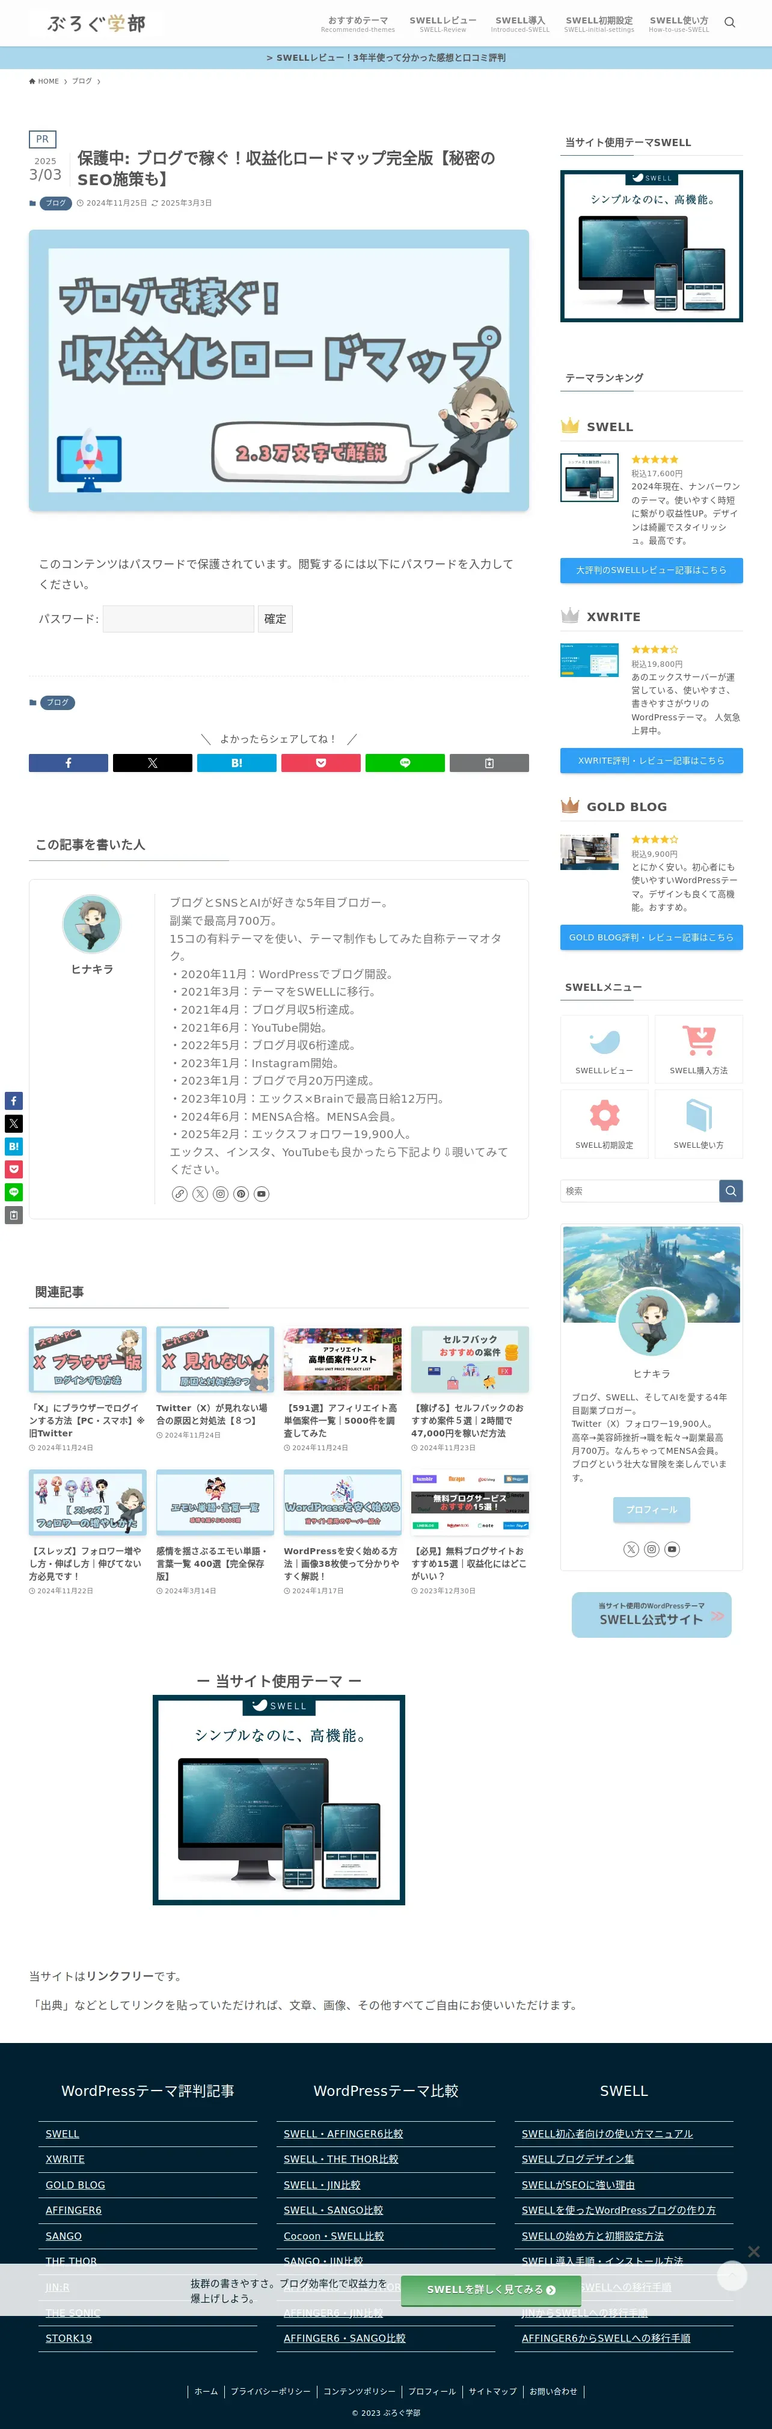Jump back to top with round arrow button

(x=732, y=2275)
